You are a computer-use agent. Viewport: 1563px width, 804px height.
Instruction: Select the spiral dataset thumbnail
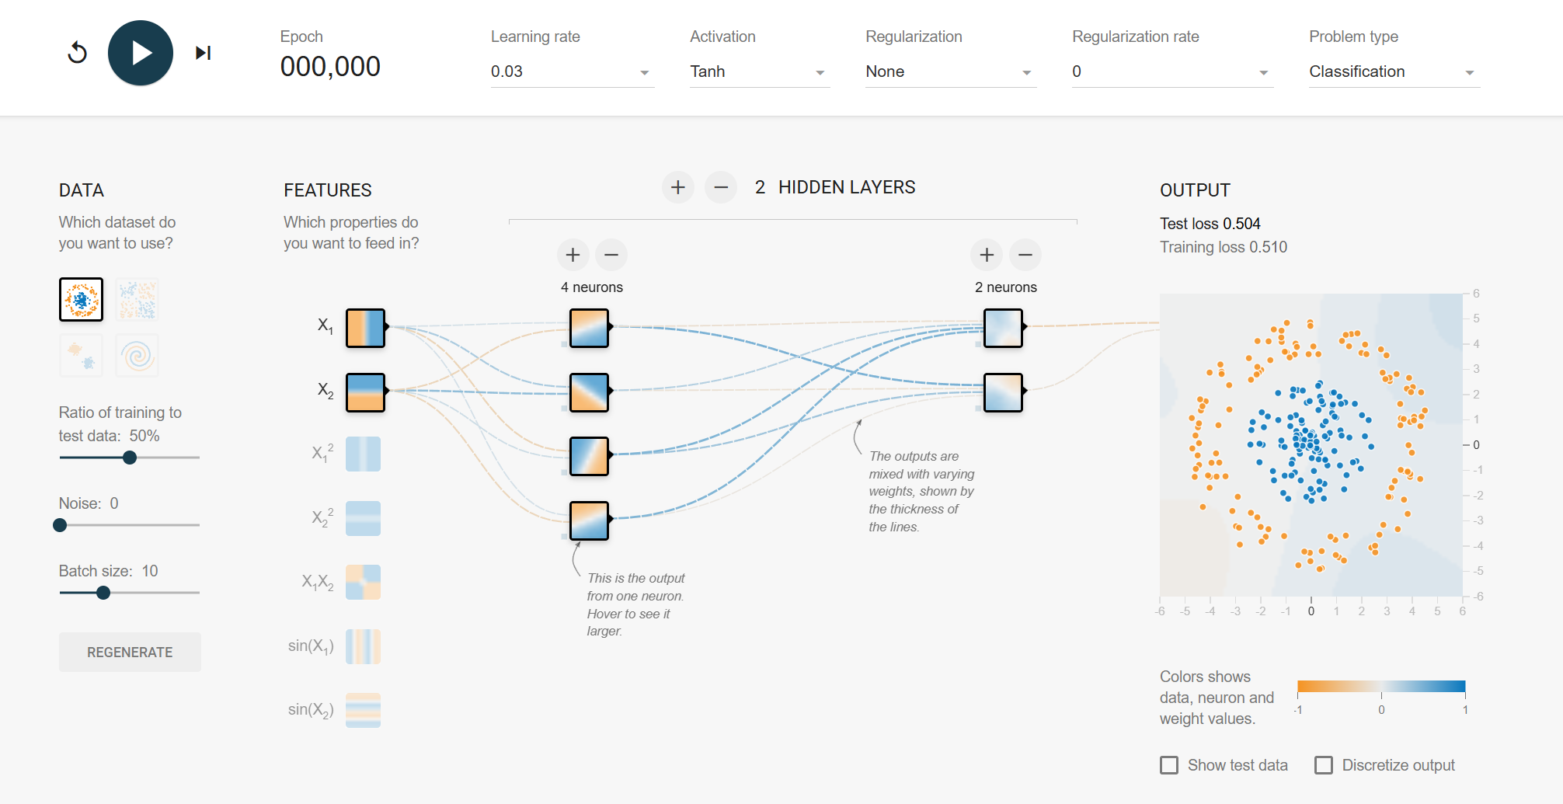[x=138, y=356]
